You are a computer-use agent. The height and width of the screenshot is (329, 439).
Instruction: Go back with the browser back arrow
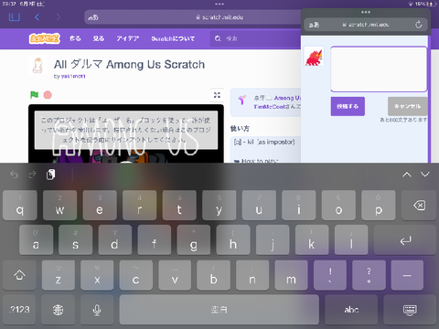(x=37, y=17)
